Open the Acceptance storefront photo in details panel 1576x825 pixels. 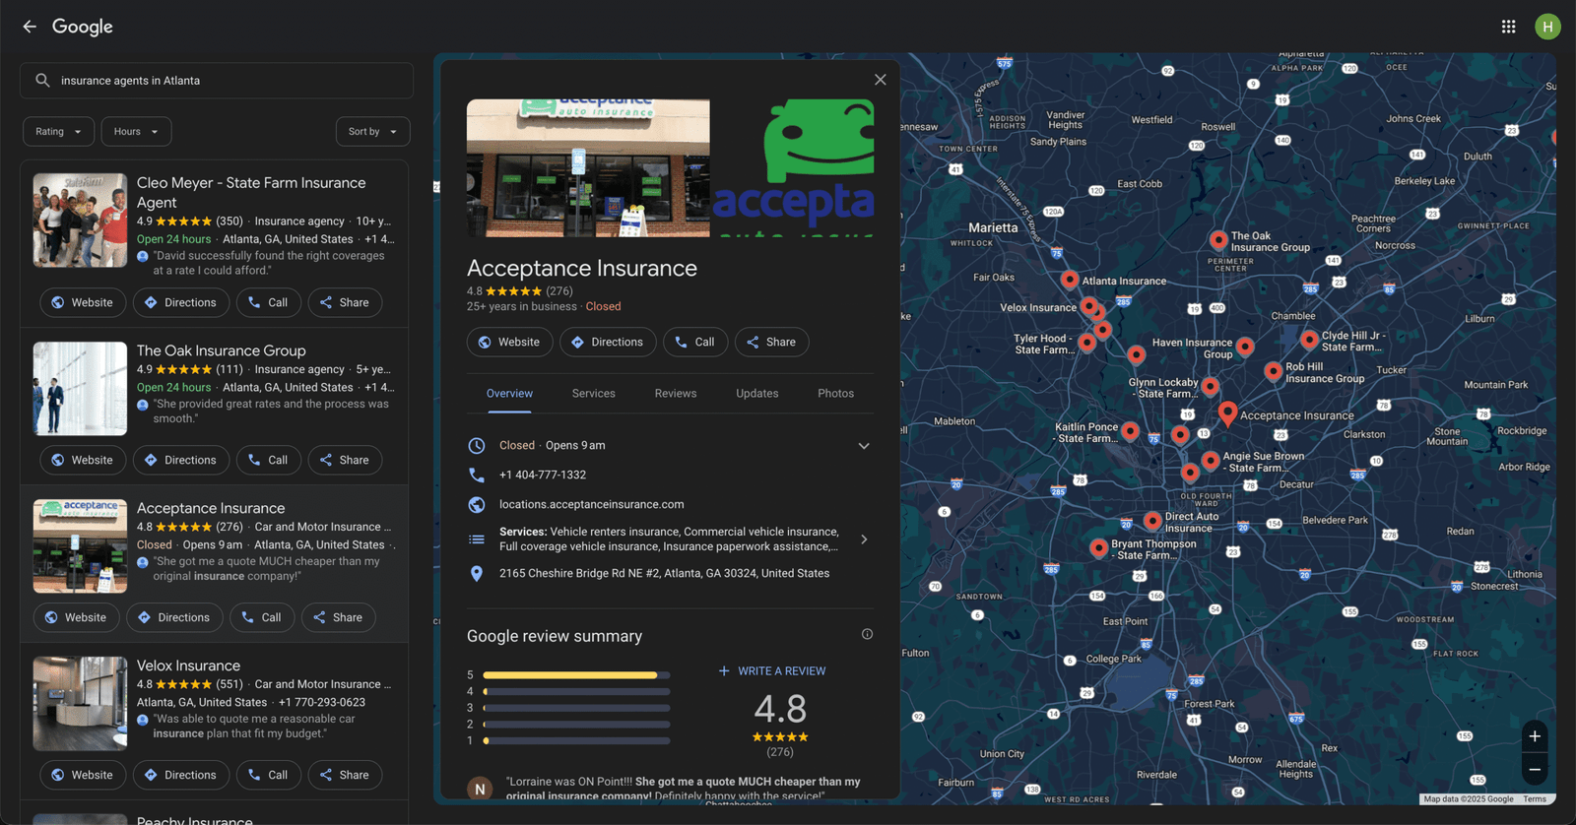click(x=588, y=168)
